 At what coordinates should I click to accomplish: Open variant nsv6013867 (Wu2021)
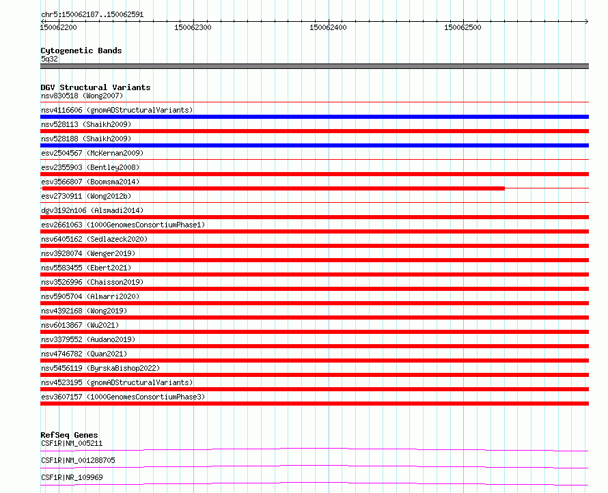pos(80,325)
